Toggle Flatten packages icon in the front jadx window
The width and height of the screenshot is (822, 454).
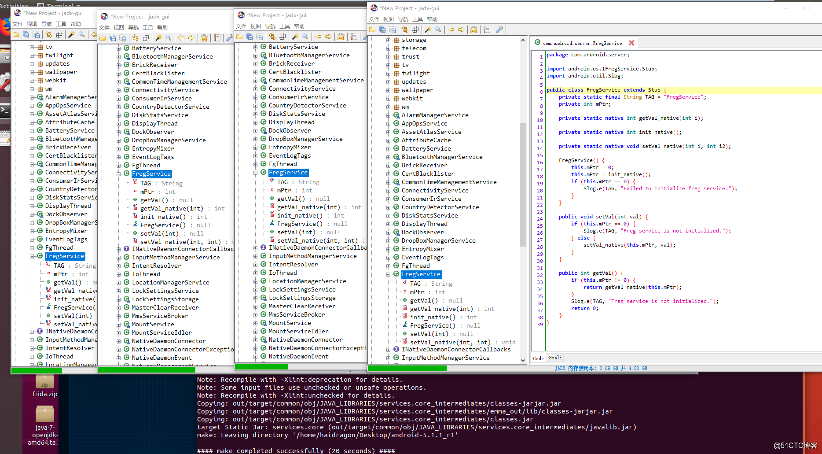(x=415, y=30)
